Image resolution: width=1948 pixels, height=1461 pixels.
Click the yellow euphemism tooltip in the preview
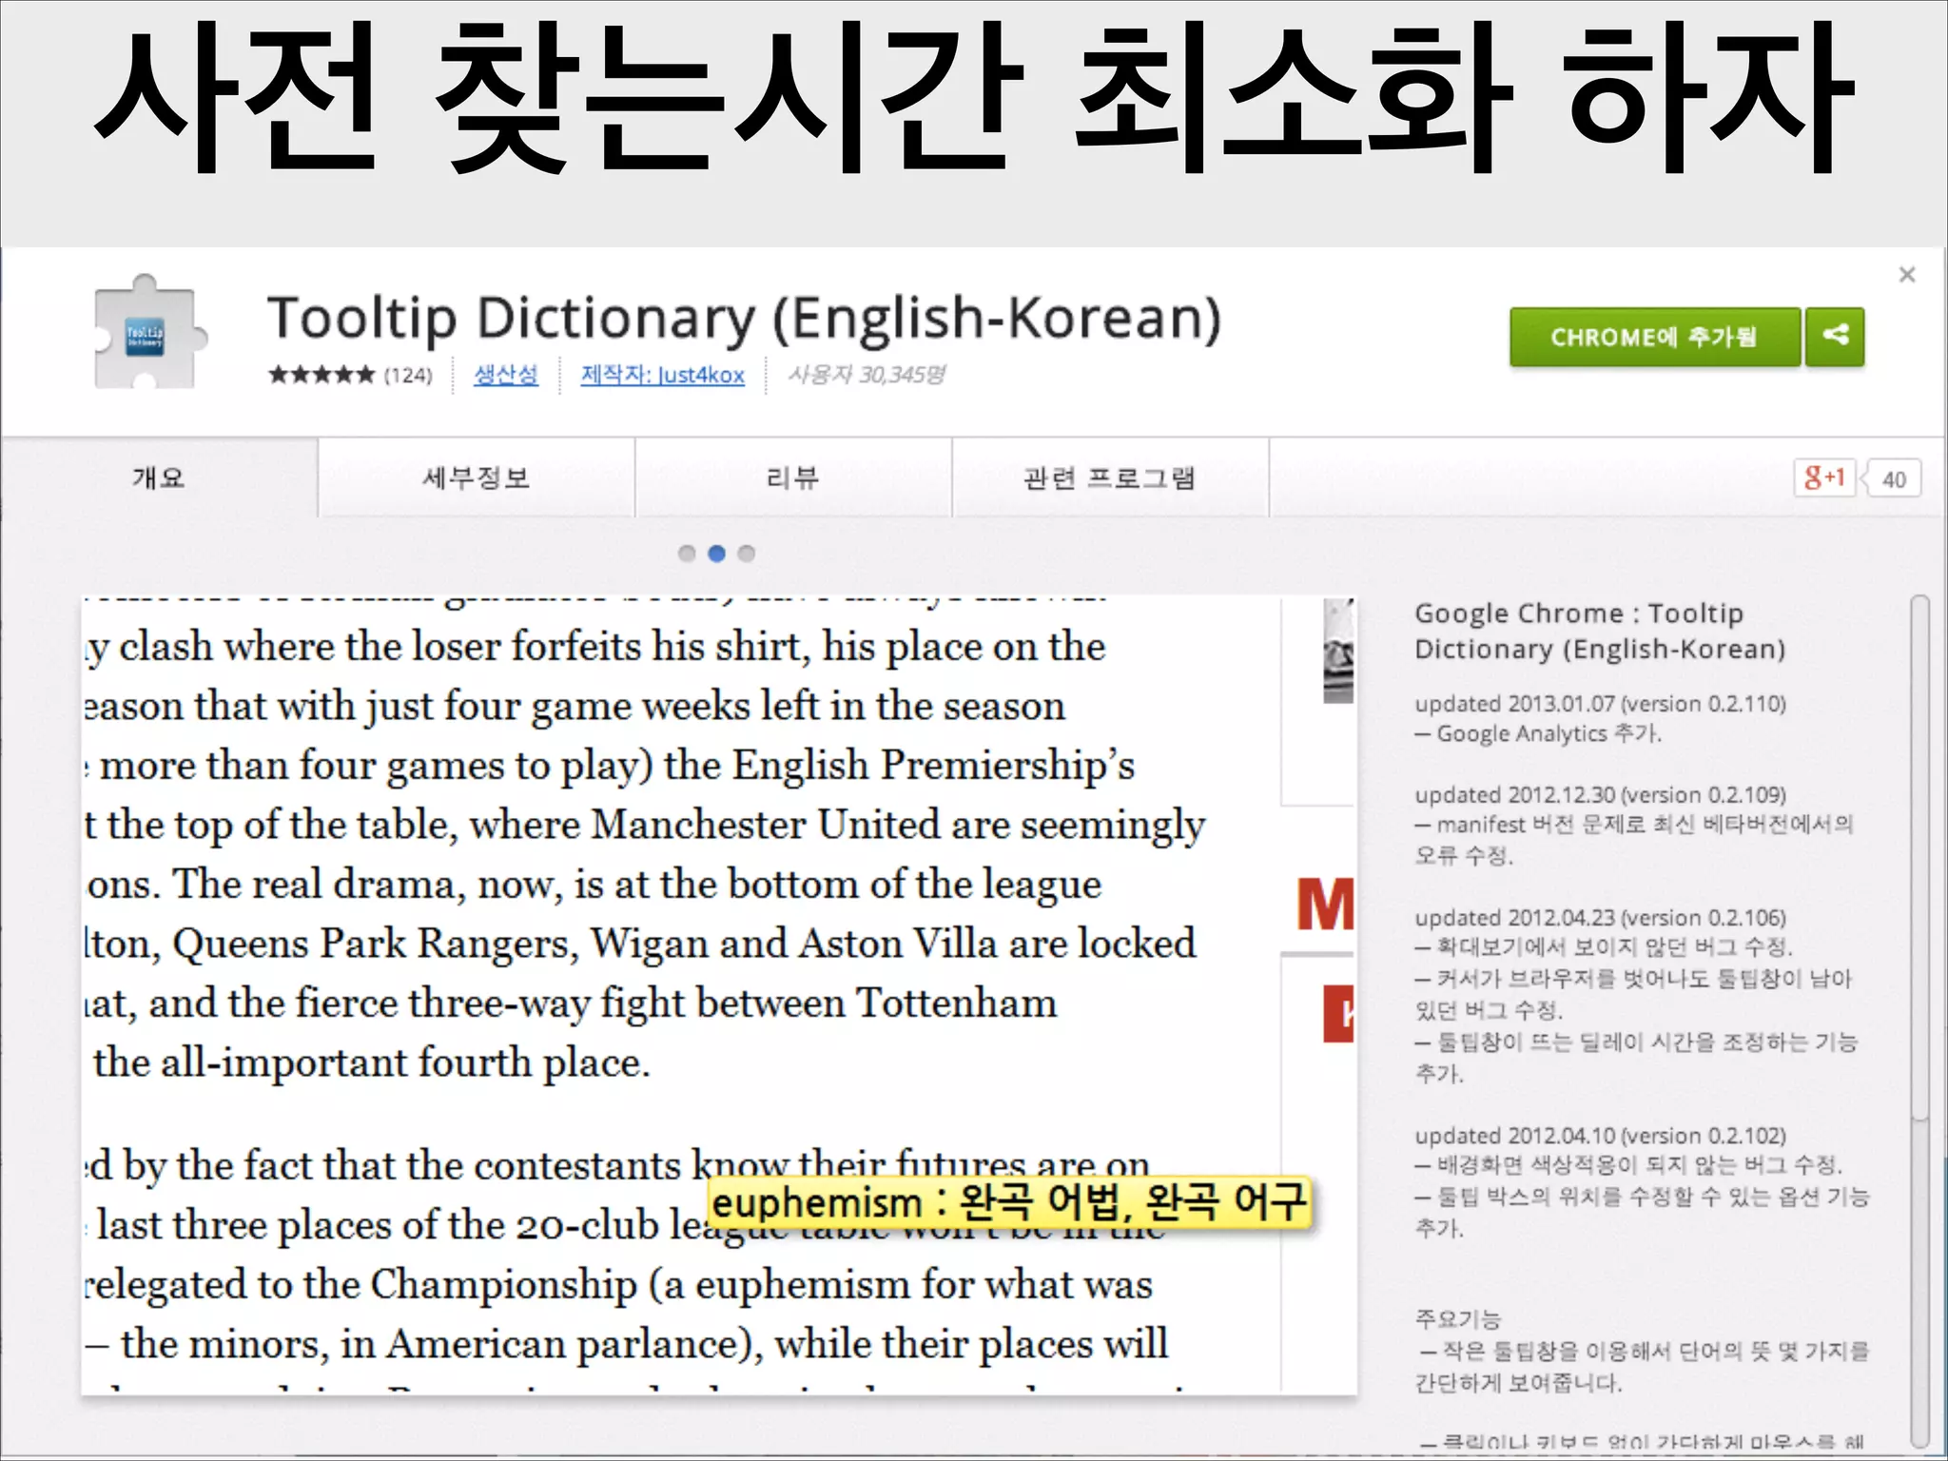(x=1009, y=1202)
